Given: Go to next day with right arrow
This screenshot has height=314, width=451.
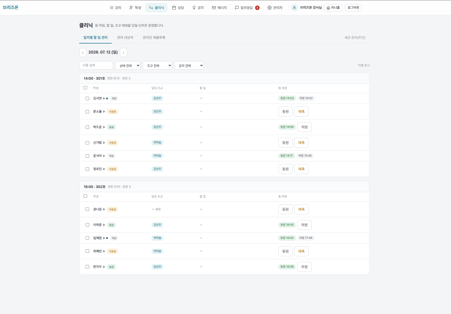Looking at the screenshot, I should point(123,52).
